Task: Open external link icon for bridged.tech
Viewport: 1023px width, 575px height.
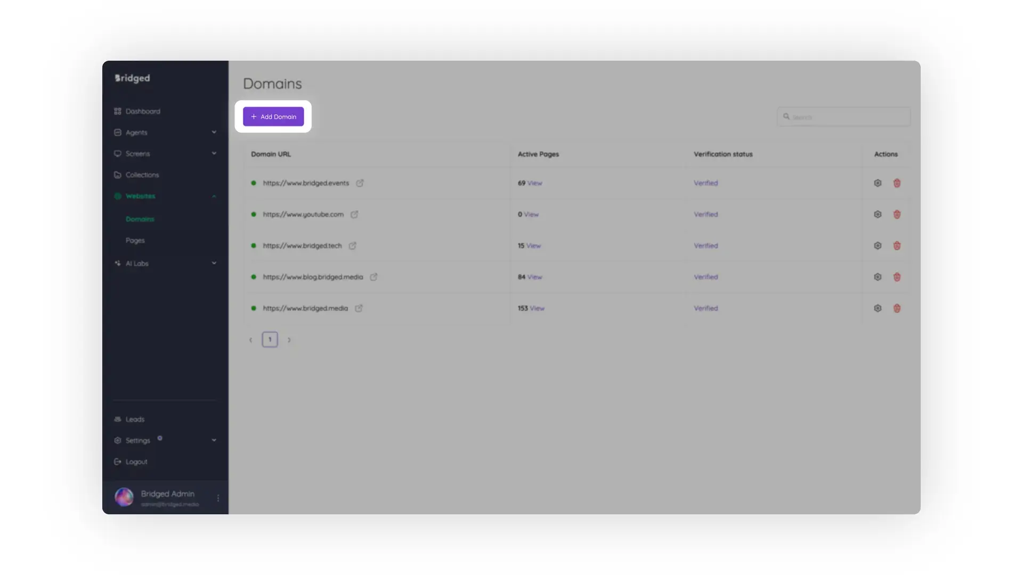Action: 353,245
